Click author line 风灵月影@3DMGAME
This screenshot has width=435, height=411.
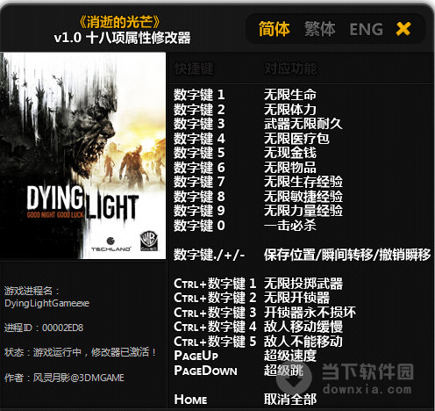[64, 378]
